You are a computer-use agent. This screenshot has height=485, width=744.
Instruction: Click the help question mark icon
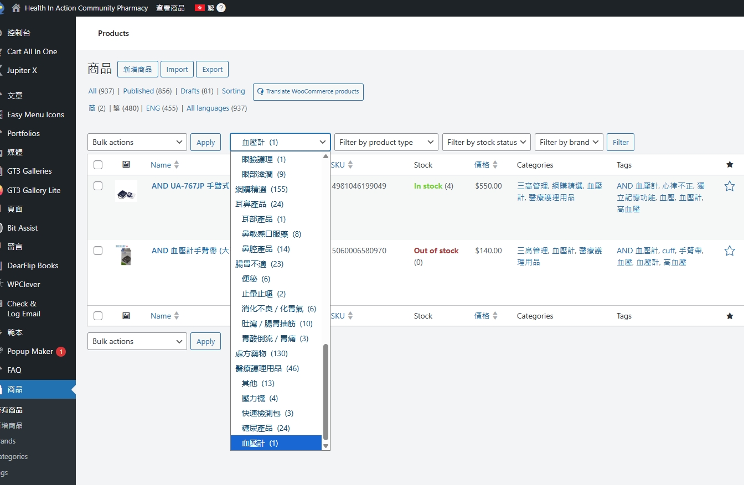221,8
